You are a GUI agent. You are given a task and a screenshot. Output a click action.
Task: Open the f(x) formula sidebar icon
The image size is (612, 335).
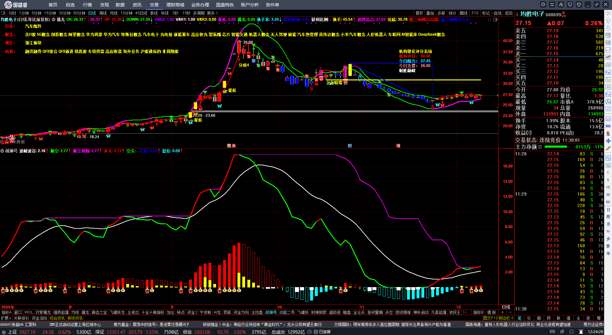tap(608, 102)
